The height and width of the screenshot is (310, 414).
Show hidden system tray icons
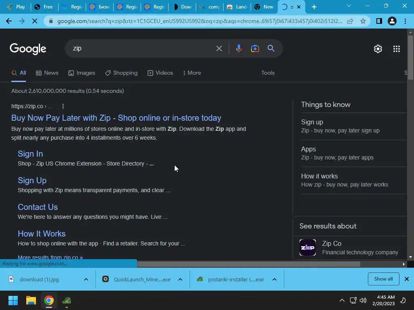pos(342,300)
